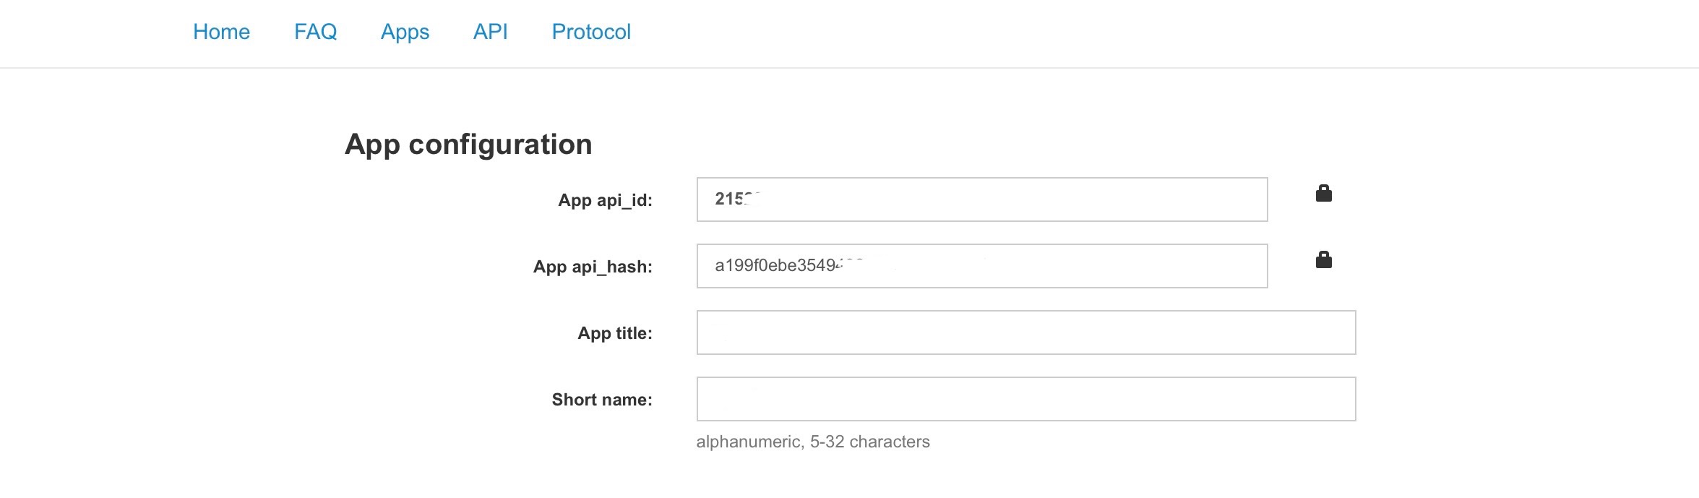Click the lock icon beside api_hash field
Viewport: 1699px width, 498px height.
pyautogui.click(x=1323, y=260)
